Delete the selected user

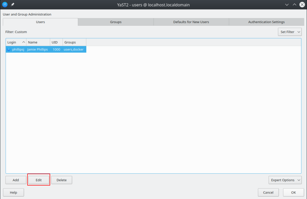pos(62,180)
